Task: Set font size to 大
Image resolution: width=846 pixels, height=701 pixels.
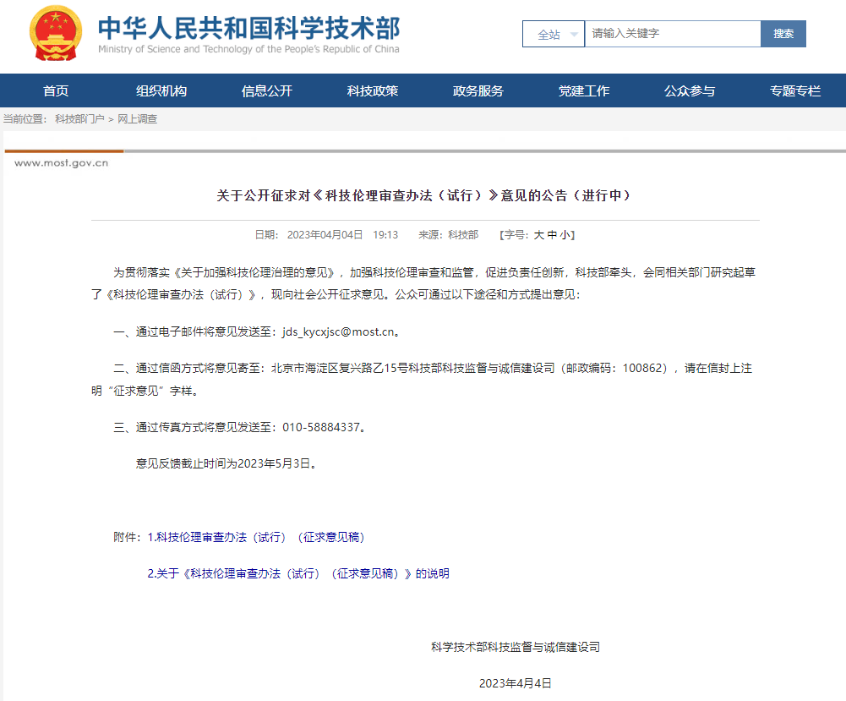Action: click(x=539, y=235)
